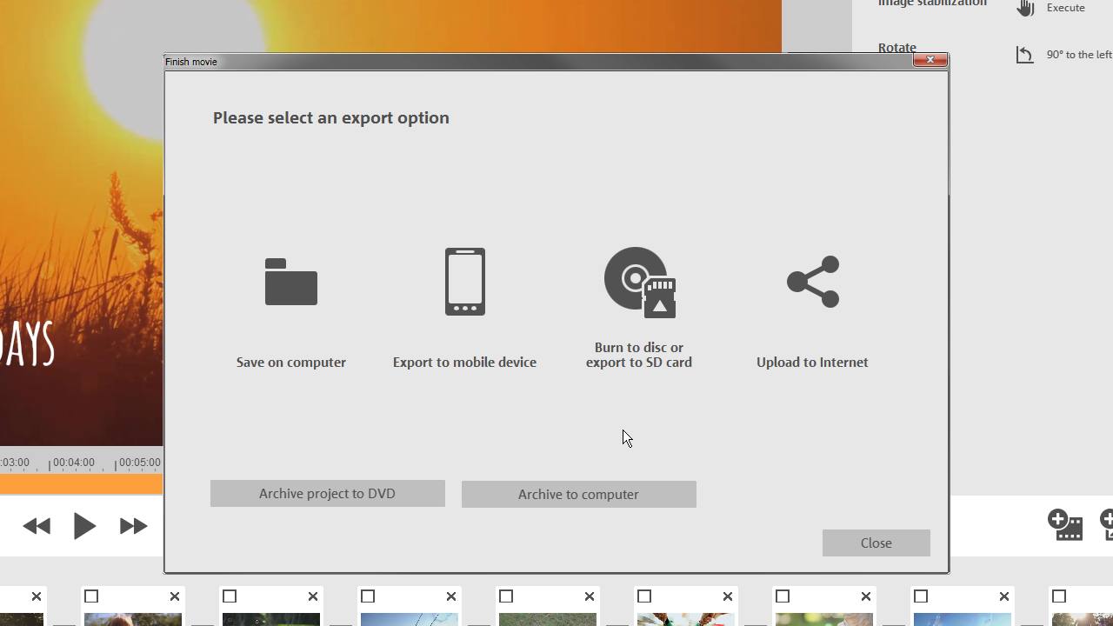Click Burn to disc or SD card icon
This screenshot has height=626, width=1113.
click(x=640, y=283)
